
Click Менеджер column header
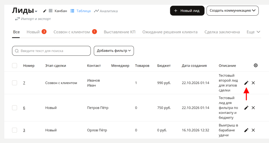coord(120,65)
